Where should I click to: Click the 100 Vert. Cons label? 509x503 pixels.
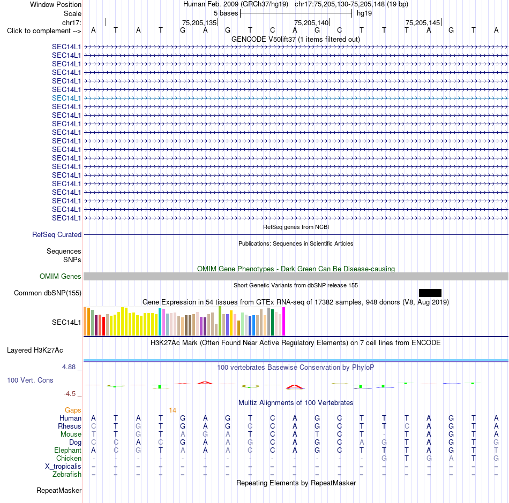coord(30,380)
